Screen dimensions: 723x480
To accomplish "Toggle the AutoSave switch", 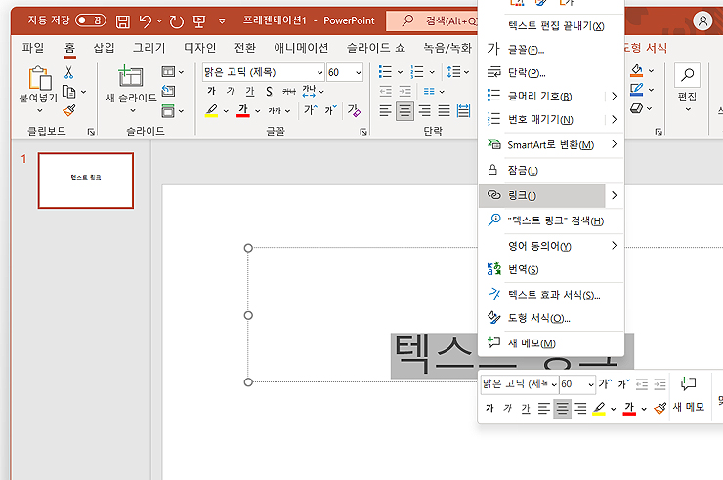I will [90, 20].
